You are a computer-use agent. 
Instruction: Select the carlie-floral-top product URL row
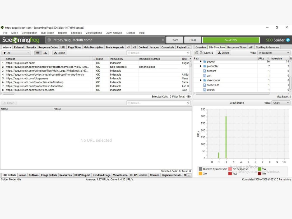coord(95,82)
